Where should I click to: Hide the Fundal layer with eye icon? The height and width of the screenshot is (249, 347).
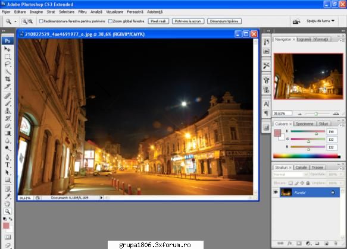276,193
